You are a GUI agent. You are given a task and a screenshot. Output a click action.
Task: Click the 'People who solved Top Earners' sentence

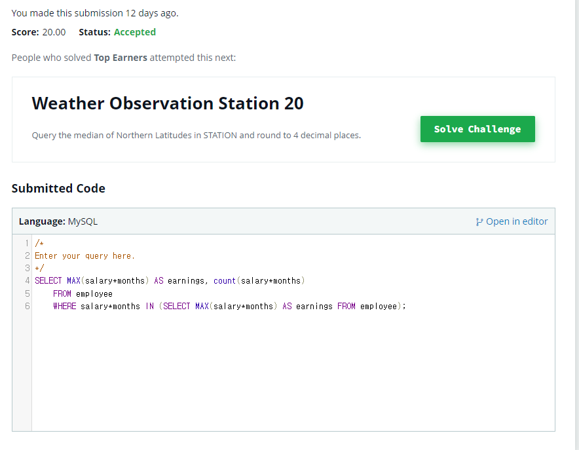point(124,58)
